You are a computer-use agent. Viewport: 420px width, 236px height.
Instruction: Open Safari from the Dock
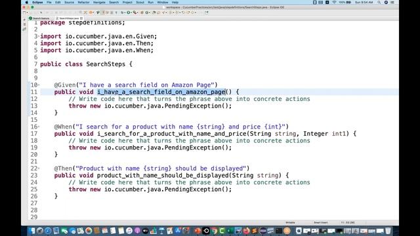point(48,231)
